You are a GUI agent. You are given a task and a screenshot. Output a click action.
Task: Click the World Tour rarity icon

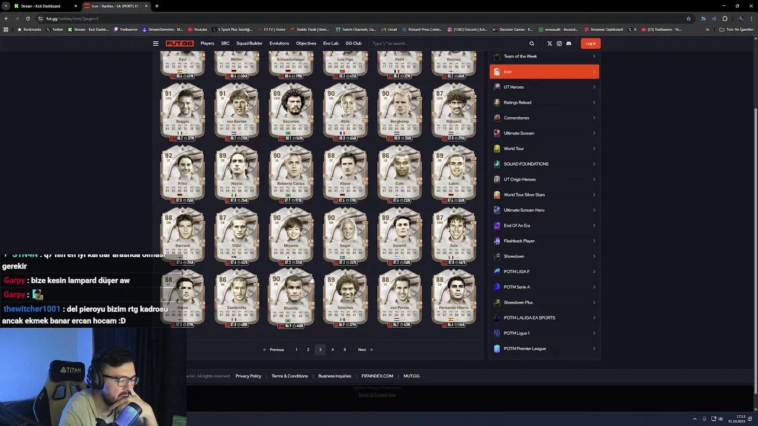[x=497, y=149]
